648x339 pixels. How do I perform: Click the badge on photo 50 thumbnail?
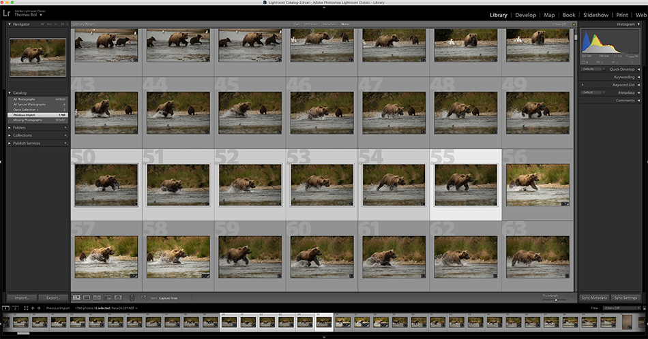(135, 204)
